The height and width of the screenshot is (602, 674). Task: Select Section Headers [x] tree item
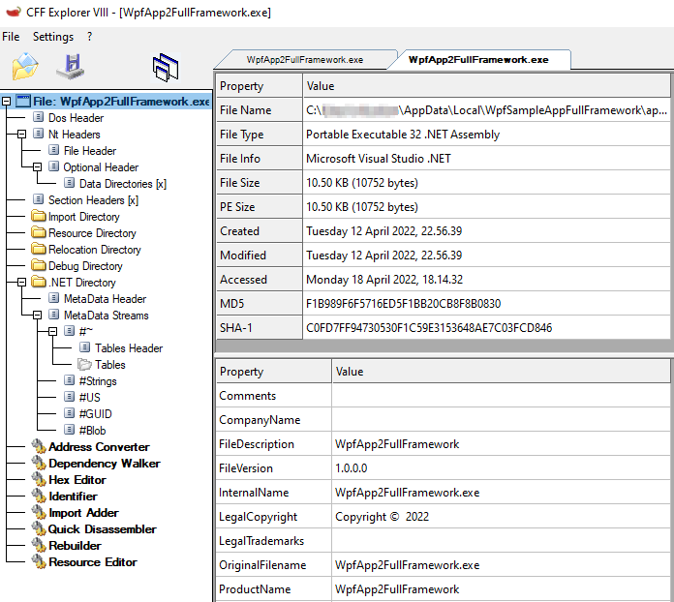[x=92, y=200]
